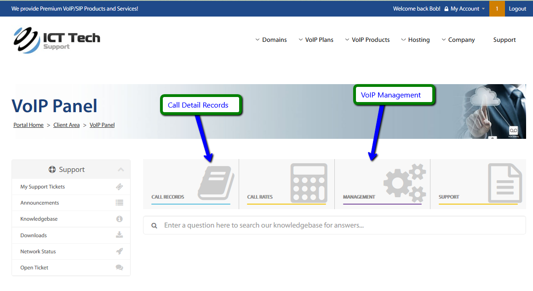This screenshot has height=291, width=533.
Task: Expand the Hosting menu
Action: coord(415,40)
